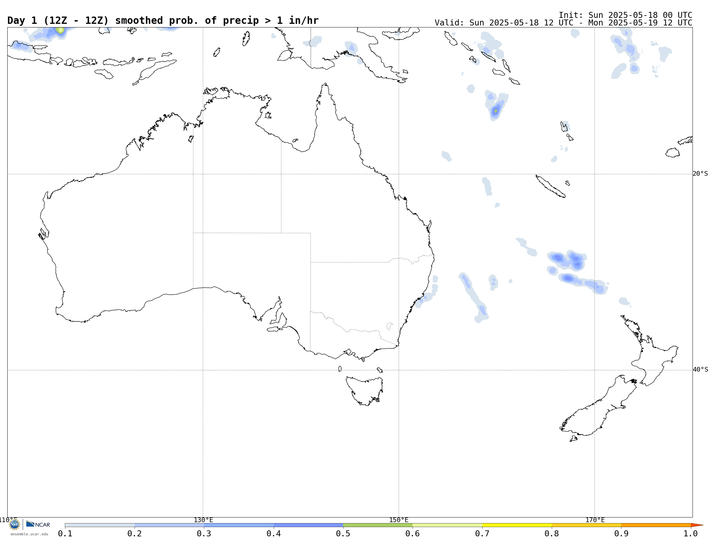Click the 1.0 colorbar tick label
The height and width of the screenshot is (538, 714).
point(691,533)
